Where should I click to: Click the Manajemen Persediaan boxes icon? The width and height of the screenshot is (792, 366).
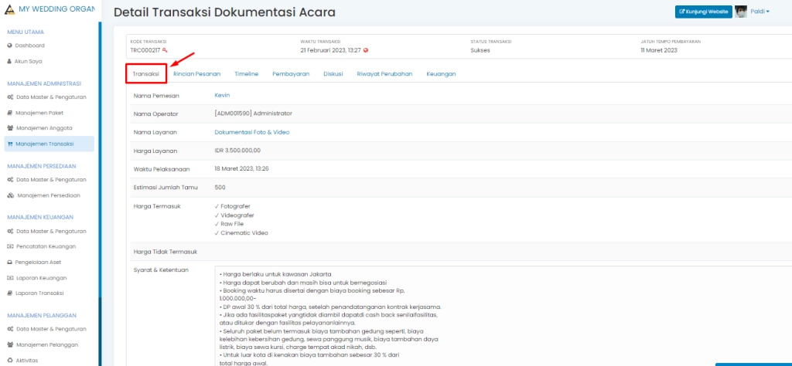10,195
